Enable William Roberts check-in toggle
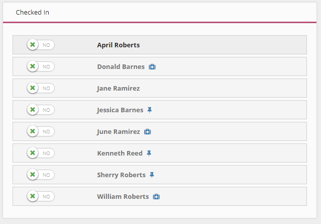Viewport: 321px width, 224px height. click(41, 196)
